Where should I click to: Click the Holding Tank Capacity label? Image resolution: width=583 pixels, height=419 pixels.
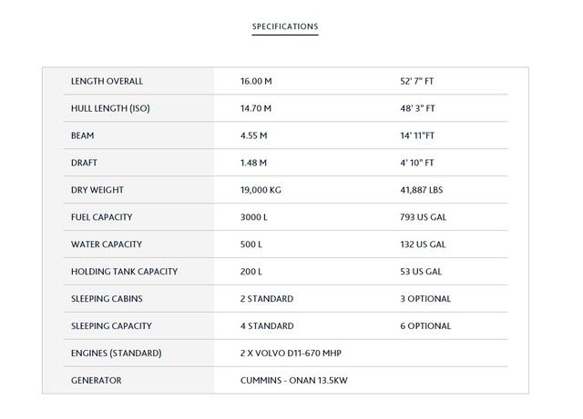tap(124, 272)
